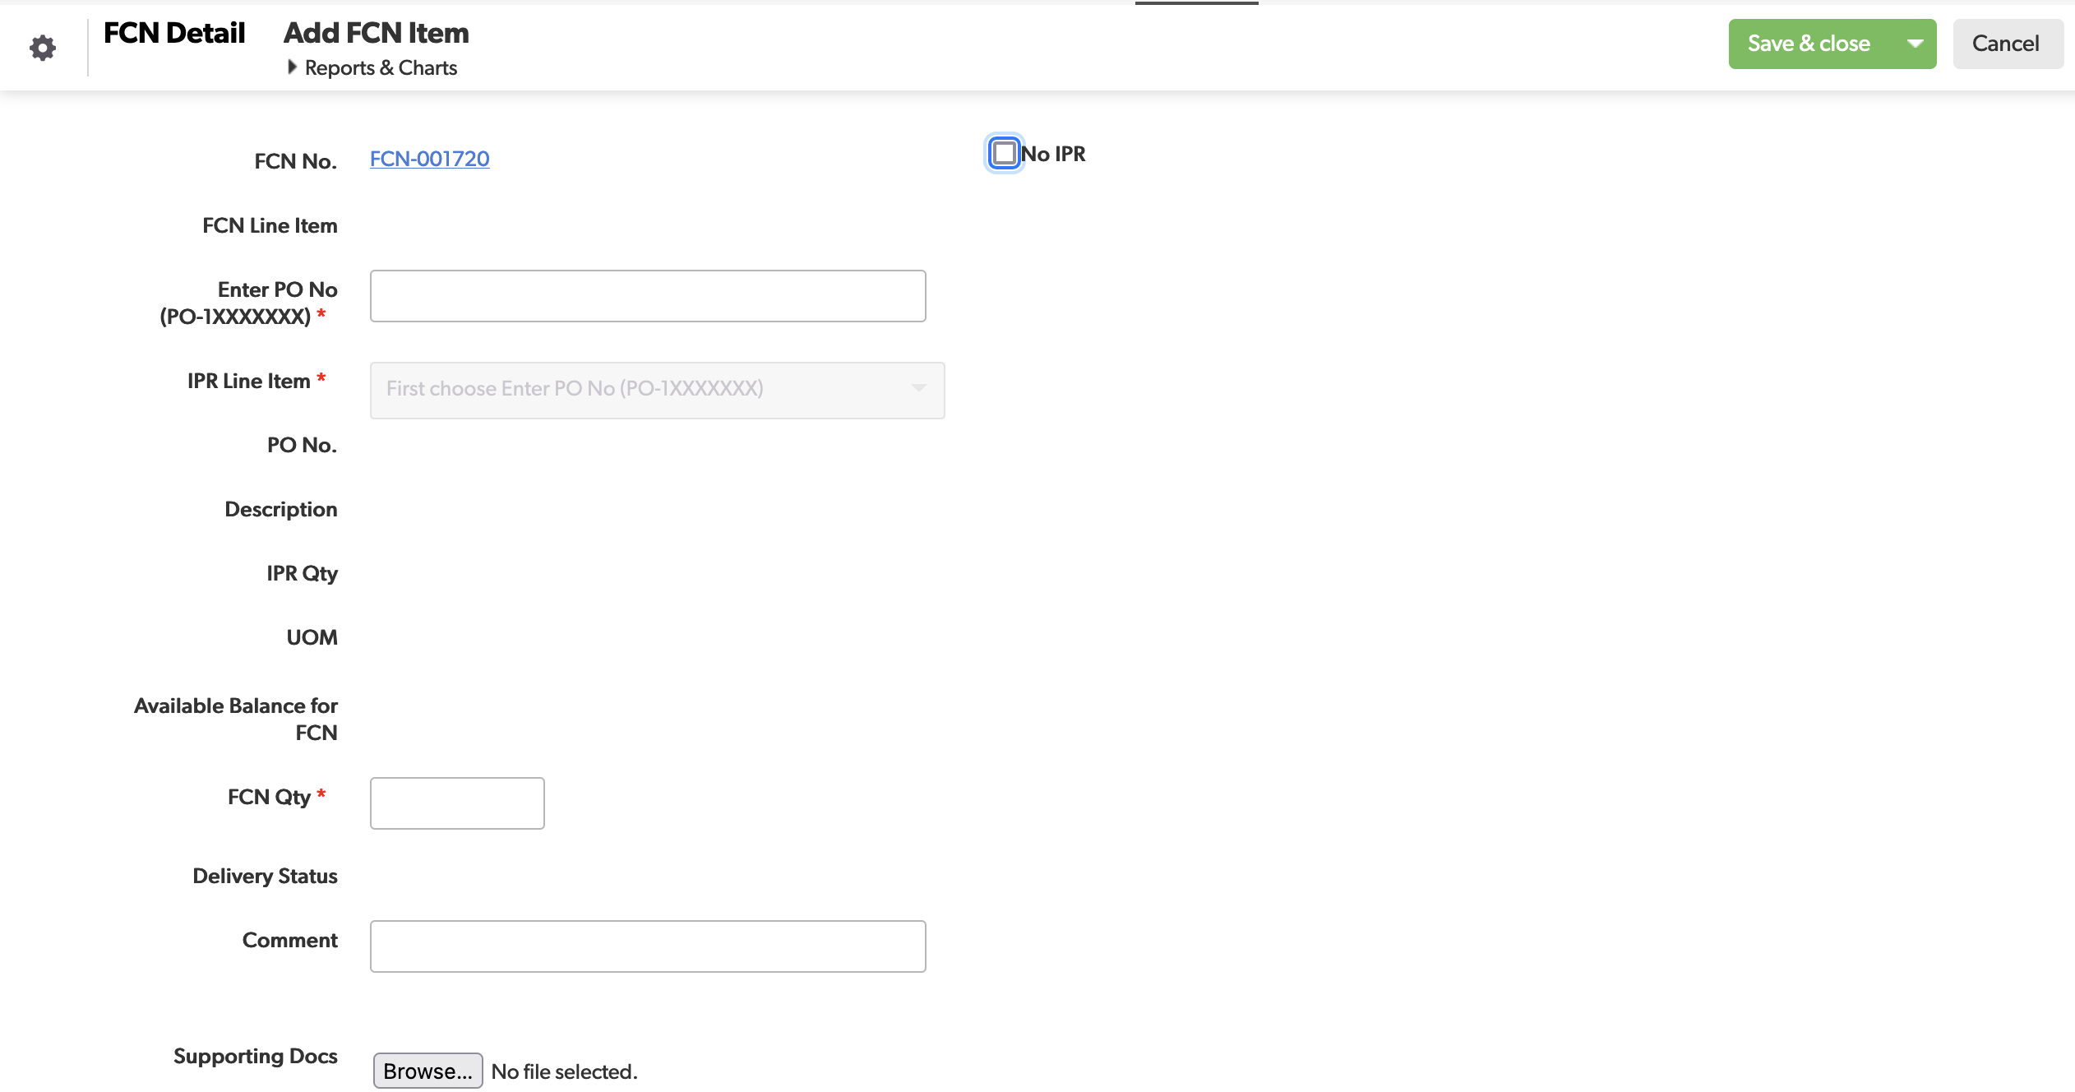Click the Reports & Charts label
The height and width of the screenshot is (1092, 2075).
(x=381, y=67)
